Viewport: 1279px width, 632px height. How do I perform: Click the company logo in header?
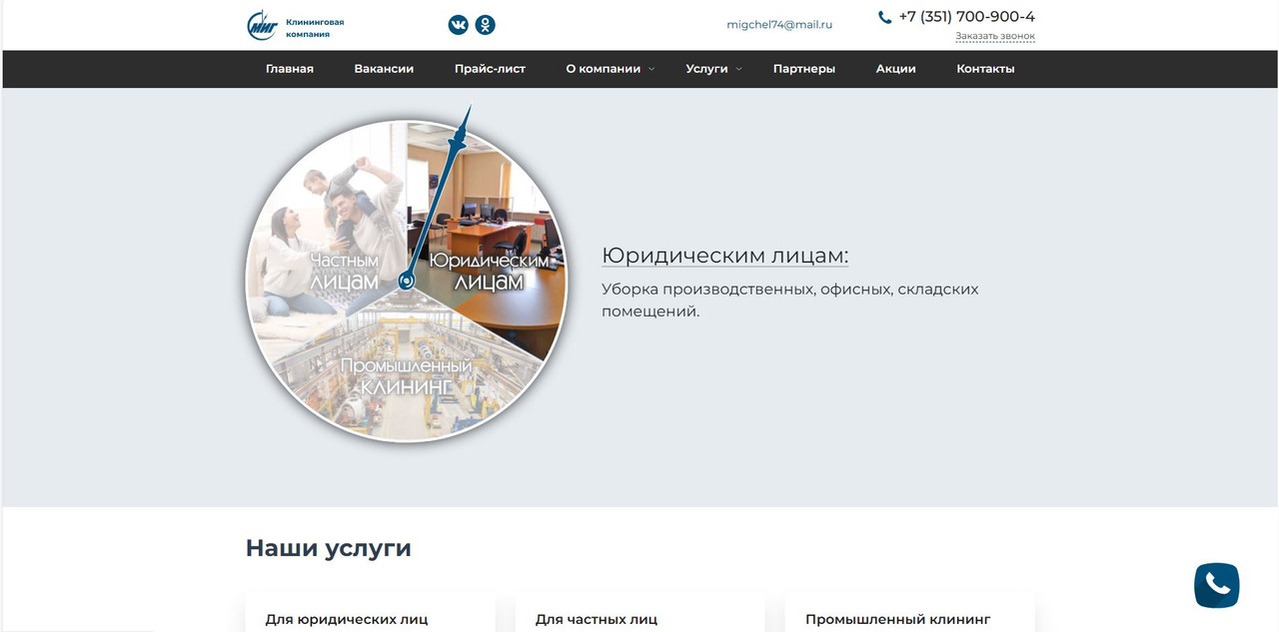tap(263, 26)
